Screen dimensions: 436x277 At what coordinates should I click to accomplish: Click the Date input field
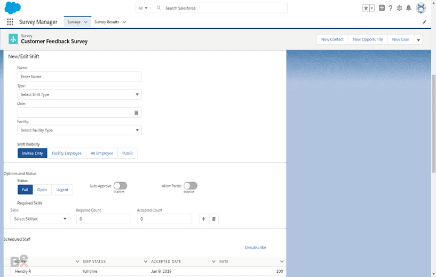(79, 112)
